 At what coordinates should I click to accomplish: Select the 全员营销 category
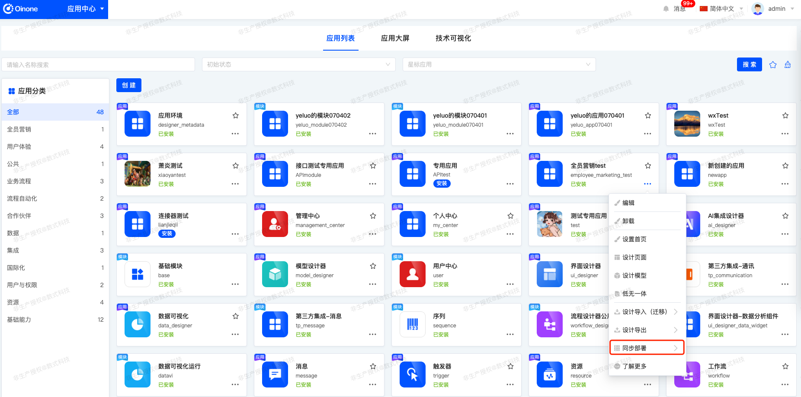tap(55, 129)
